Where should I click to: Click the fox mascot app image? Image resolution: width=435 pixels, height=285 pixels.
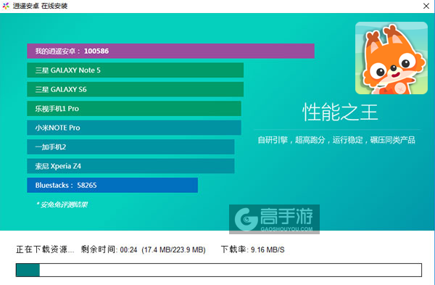click(391, 58)
